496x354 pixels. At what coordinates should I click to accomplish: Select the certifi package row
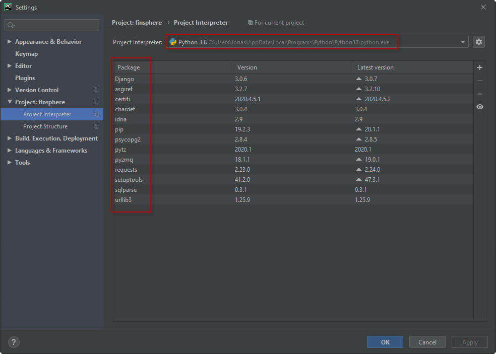pos(293,99)
